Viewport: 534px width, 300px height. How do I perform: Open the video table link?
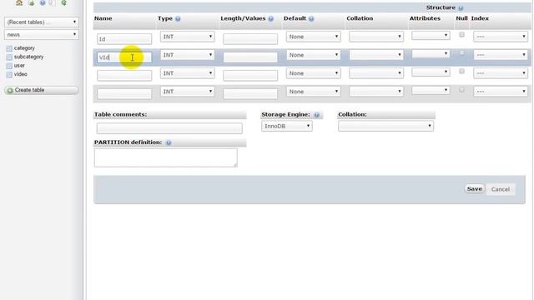tap(20, 74)
